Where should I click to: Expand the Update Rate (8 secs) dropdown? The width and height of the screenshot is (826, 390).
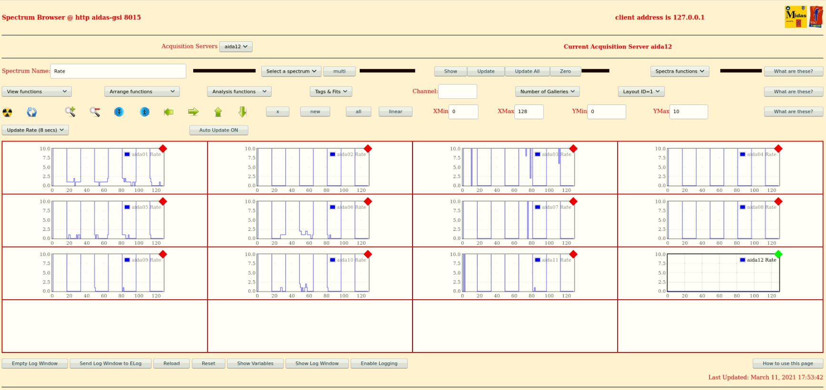coord(35,130)
